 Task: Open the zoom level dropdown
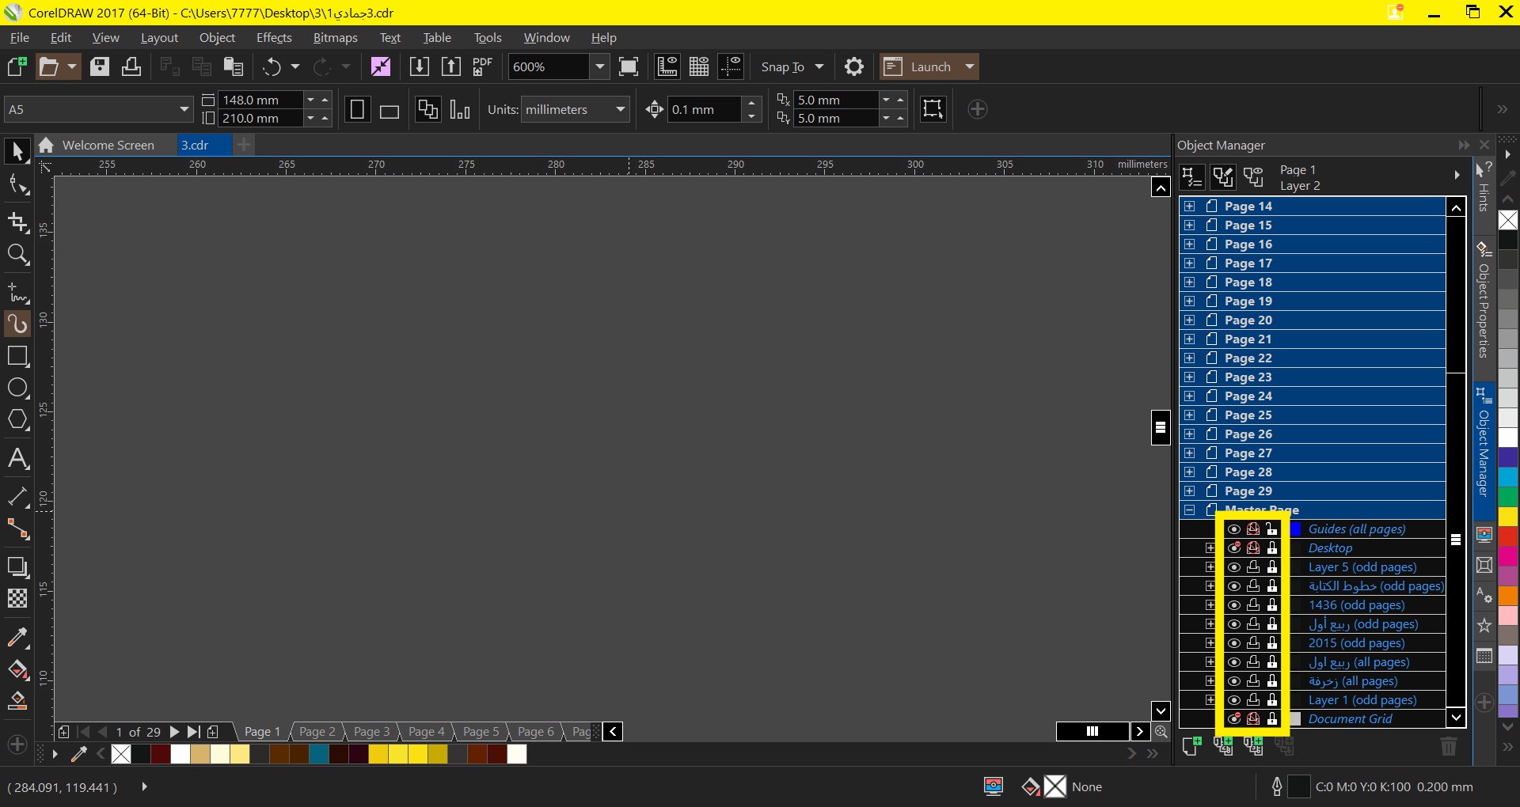tap(600, 66)
